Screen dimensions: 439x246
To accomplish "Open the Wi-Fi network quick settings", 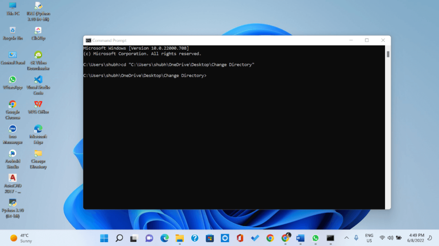I will [x=382, y=238].
